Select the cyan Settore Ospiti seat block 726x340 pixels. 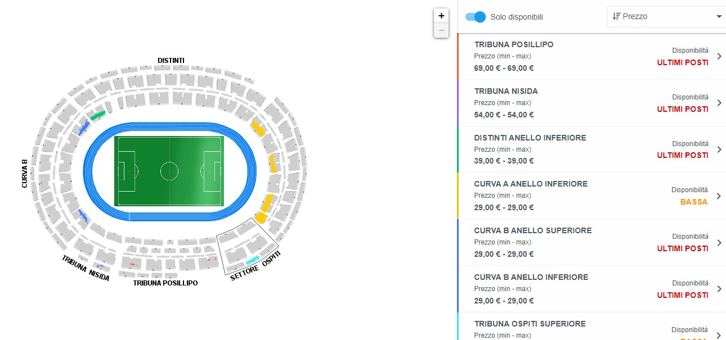[x=252, y=260]
